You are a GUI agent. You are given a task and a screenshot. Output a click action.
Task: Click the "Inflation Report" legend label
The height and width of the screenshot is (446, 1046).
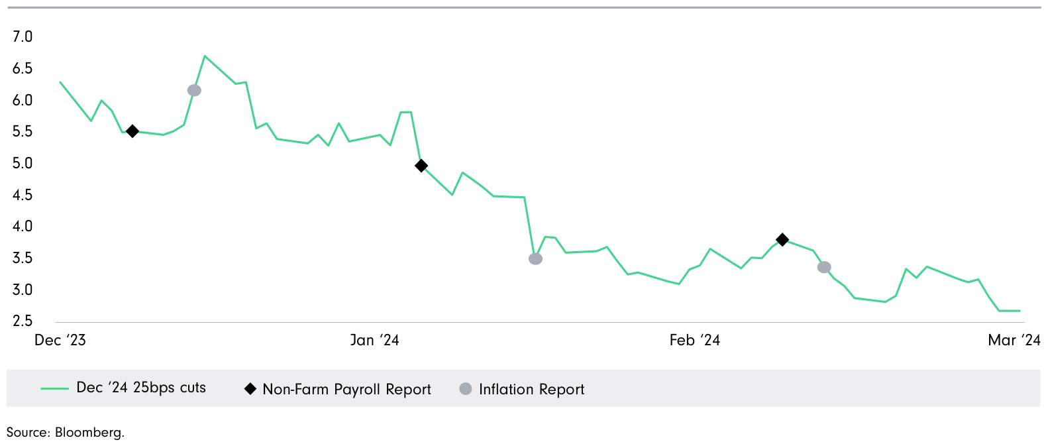tap(531, 390)
